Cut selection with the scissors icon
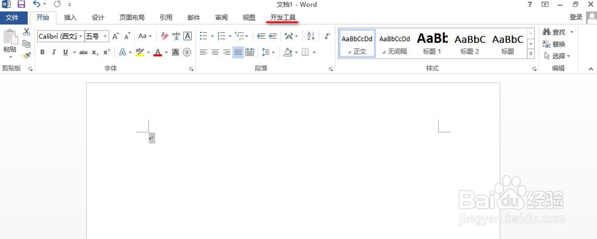The height and width of the screenshot is (239, 597). tap(26, 32)
